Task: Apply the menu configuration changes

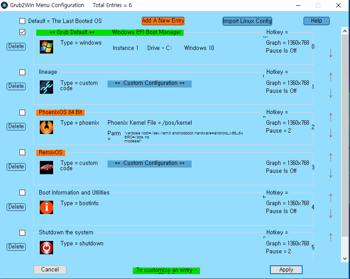Action: pos(286,270)
